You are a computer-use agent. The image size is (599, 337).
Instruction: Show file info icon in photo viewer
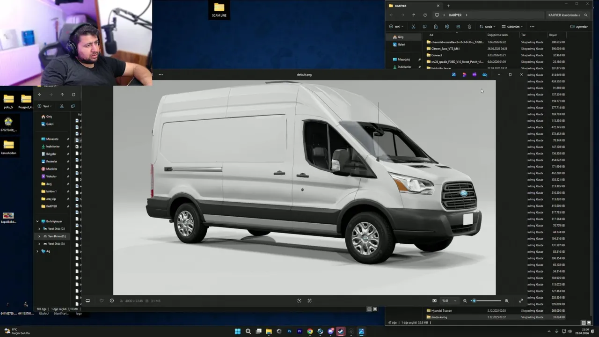pos(112,301)
